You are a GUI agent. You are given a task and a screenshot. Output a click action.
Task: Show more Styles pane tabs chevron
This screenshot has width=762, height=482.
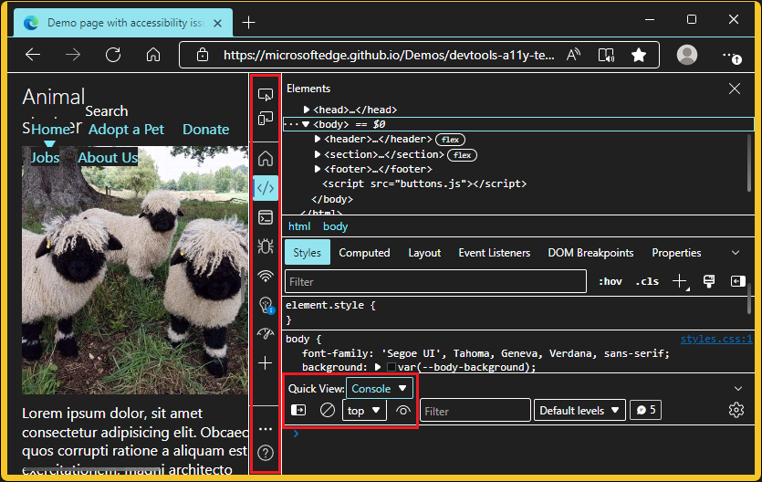(736, 253)
